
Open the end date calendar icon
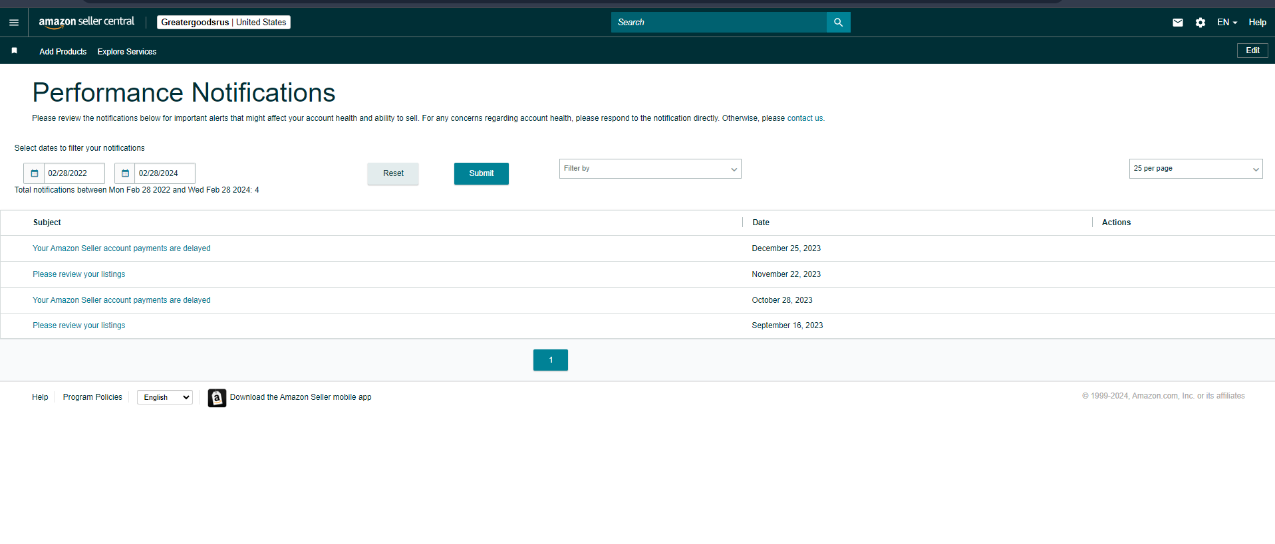pyautogui.click(x=125, y=173)
